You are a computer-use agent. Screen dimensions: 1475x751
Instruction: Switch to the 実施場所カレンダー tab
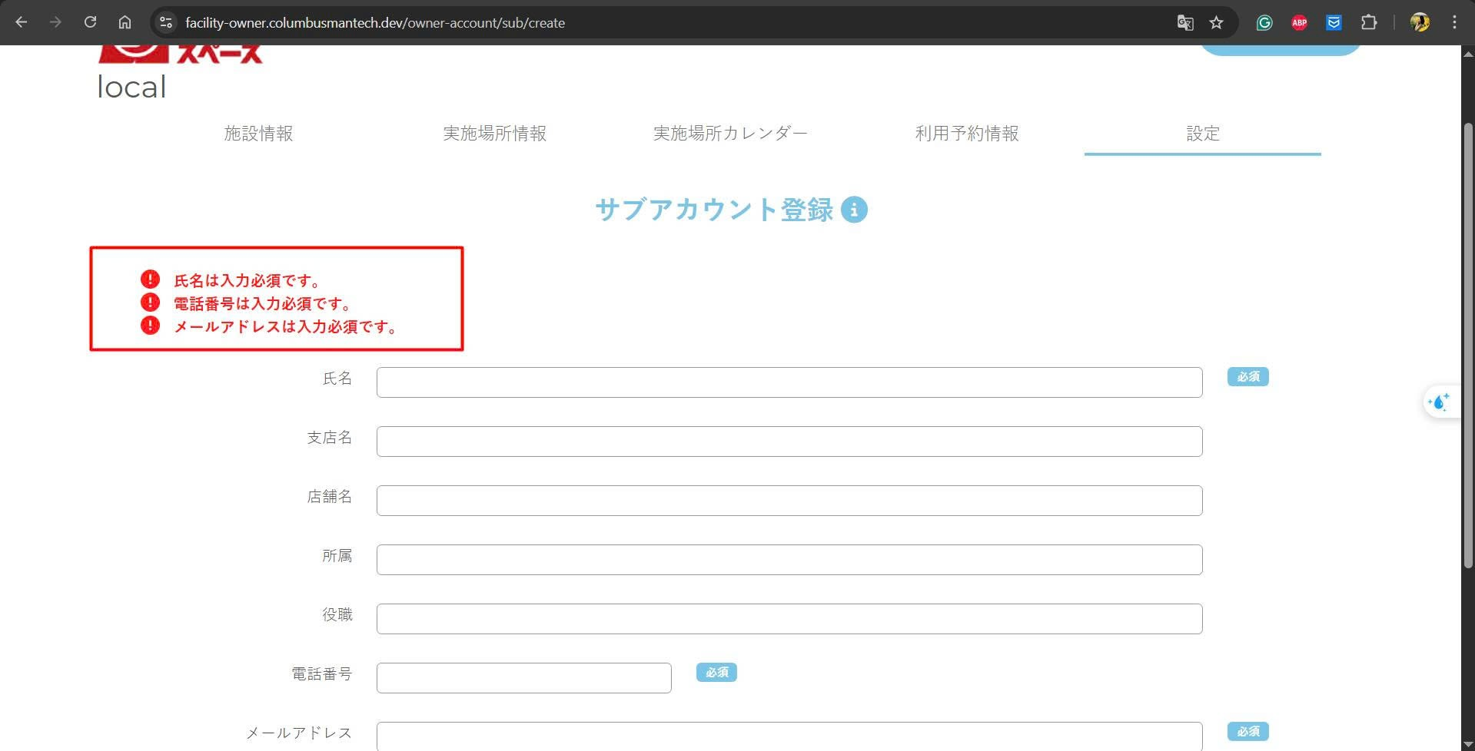tap(729, 134)
